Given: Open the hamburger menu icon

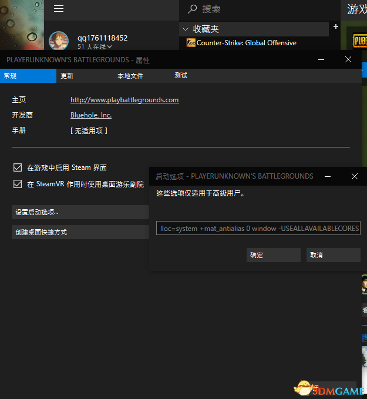Looking at the screenshot, I should click(58, 9).
